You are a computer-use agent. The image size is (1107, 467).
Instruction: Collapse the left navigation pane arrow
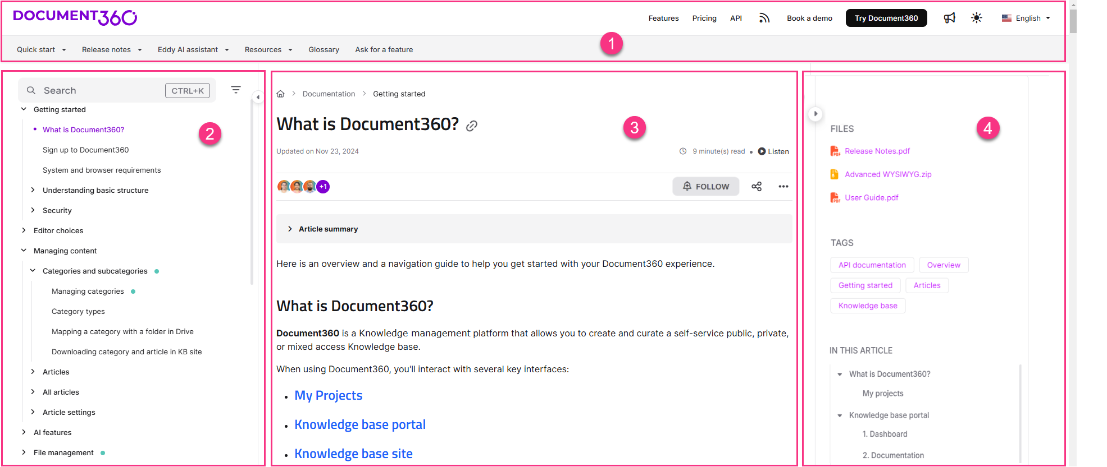tap(258, 97)
